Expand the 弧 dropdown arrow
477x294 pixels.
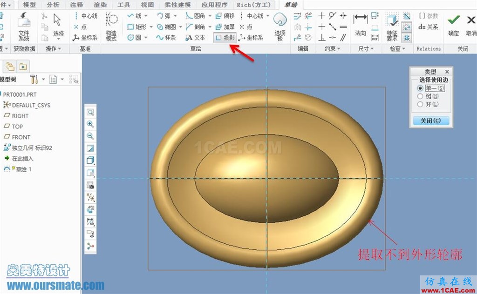175,16
